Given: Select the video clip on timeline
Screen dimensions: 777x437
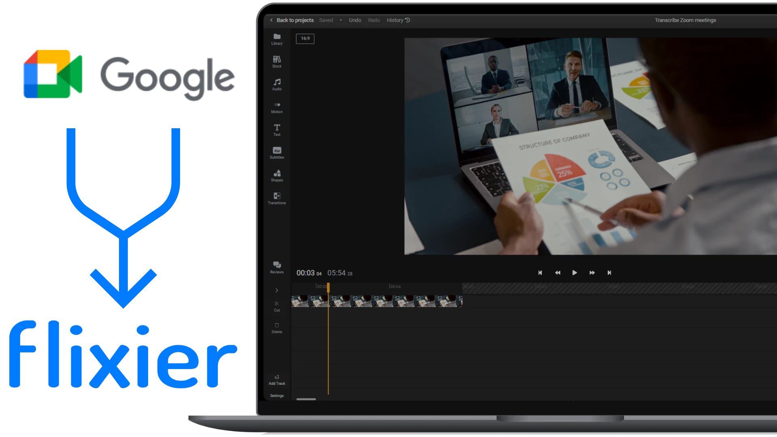Looking at the screenshot, I should tap(377, 301).
